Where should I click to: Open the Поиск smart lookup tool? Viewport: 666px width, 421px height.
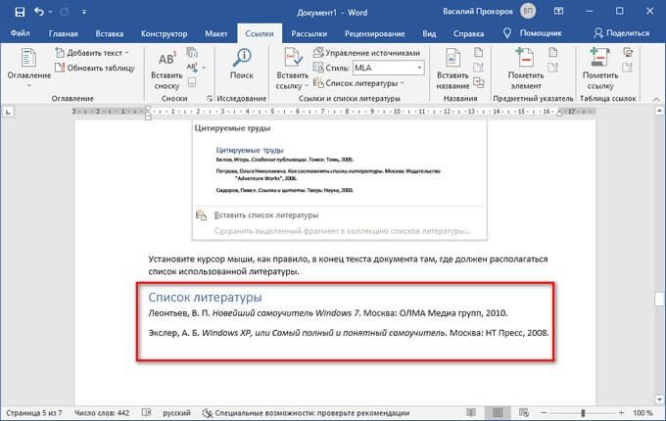click(x=241, y=59)
